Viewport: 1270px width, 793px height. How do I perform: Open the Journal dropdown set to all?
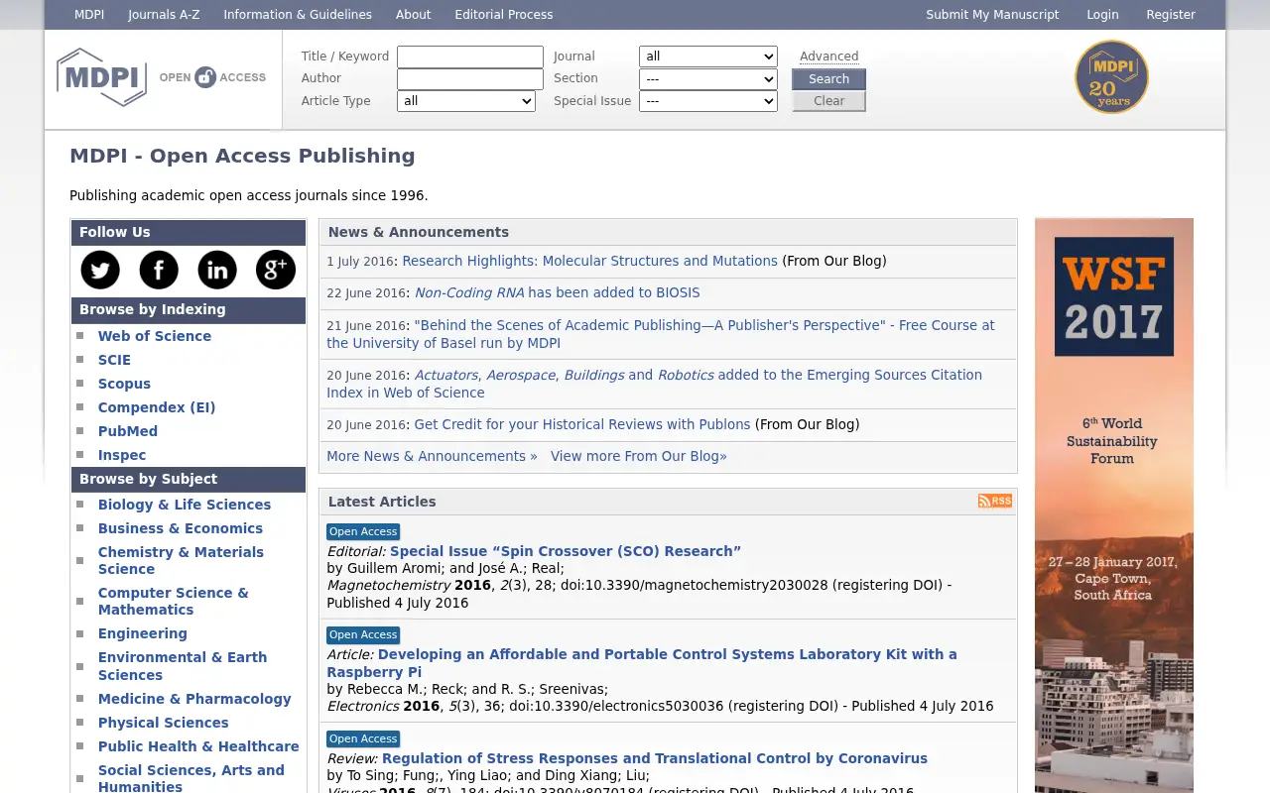708,57
